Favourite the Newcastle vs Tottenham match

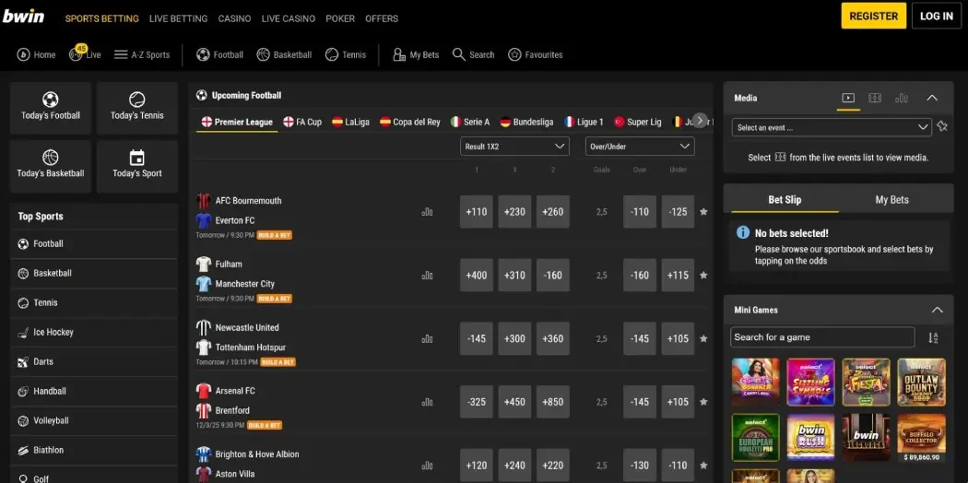[703, 338]
